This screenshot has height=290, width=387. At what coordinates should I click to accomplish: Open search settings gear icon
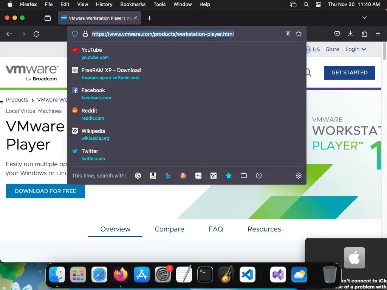[x=299, y=176]
